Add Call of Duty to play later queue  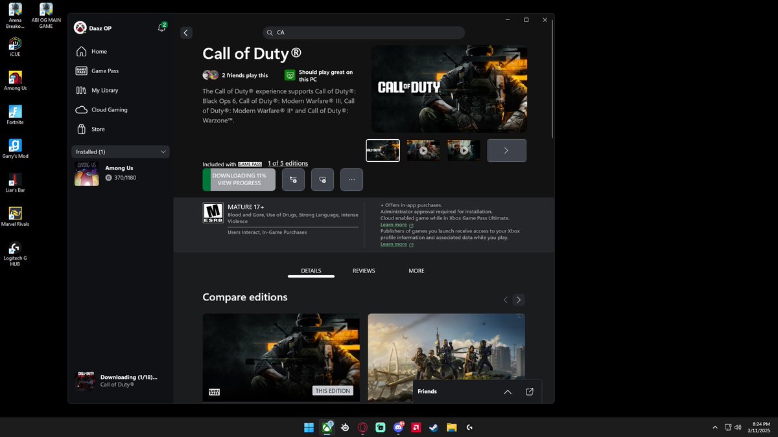(293, 179)
